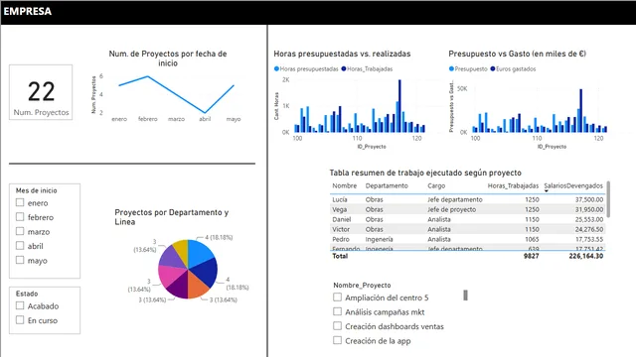Click the Presupuesto legend marker
Image resolution: width=636 pixels, height=357 pixels.
pos(451,68)
